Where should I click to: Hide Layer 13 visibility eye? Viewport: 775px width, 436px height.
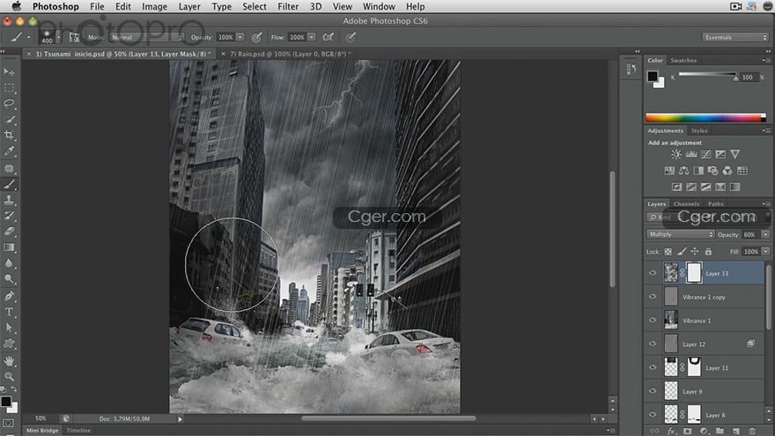pyautogui.click(x=653, y=273)
